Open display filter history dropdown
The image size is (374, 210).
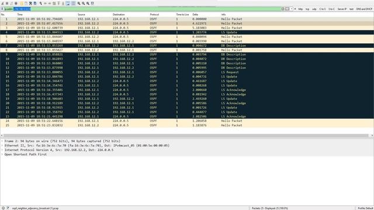tap(292, 9)
